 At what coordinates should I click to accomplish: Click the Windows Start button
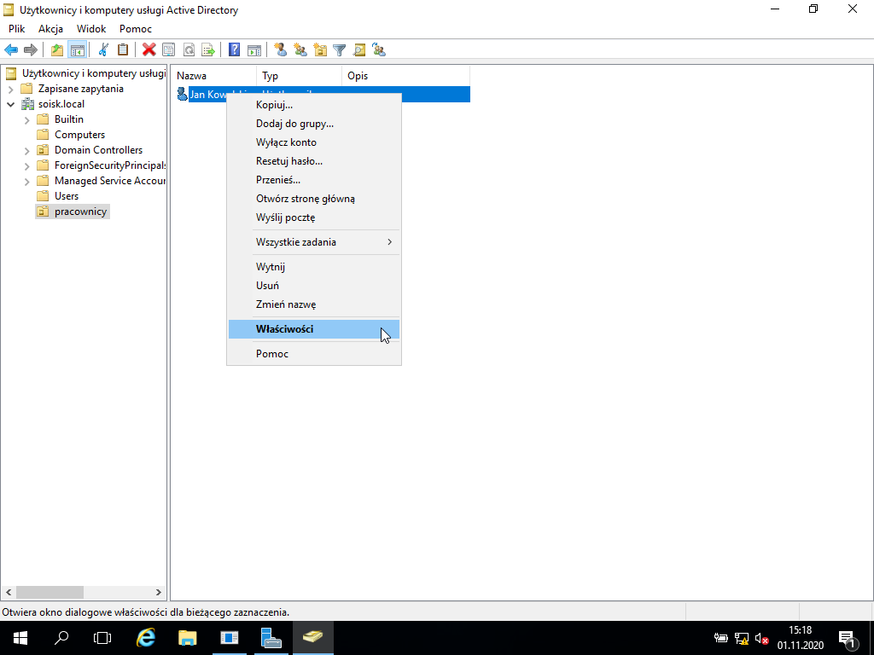20,638
